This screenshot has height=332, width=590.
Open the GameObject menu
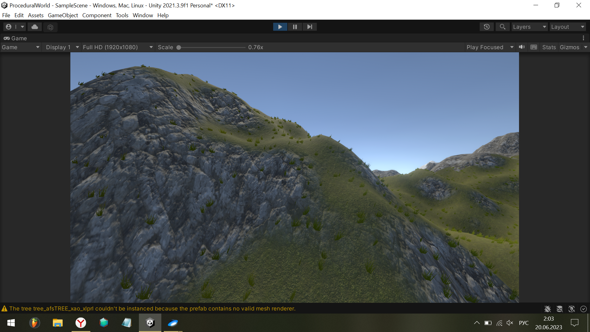tap(63, 15)
